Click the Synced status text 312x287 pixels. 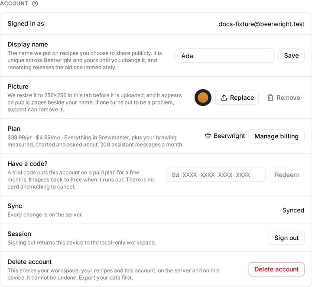[x=293, y=210]
